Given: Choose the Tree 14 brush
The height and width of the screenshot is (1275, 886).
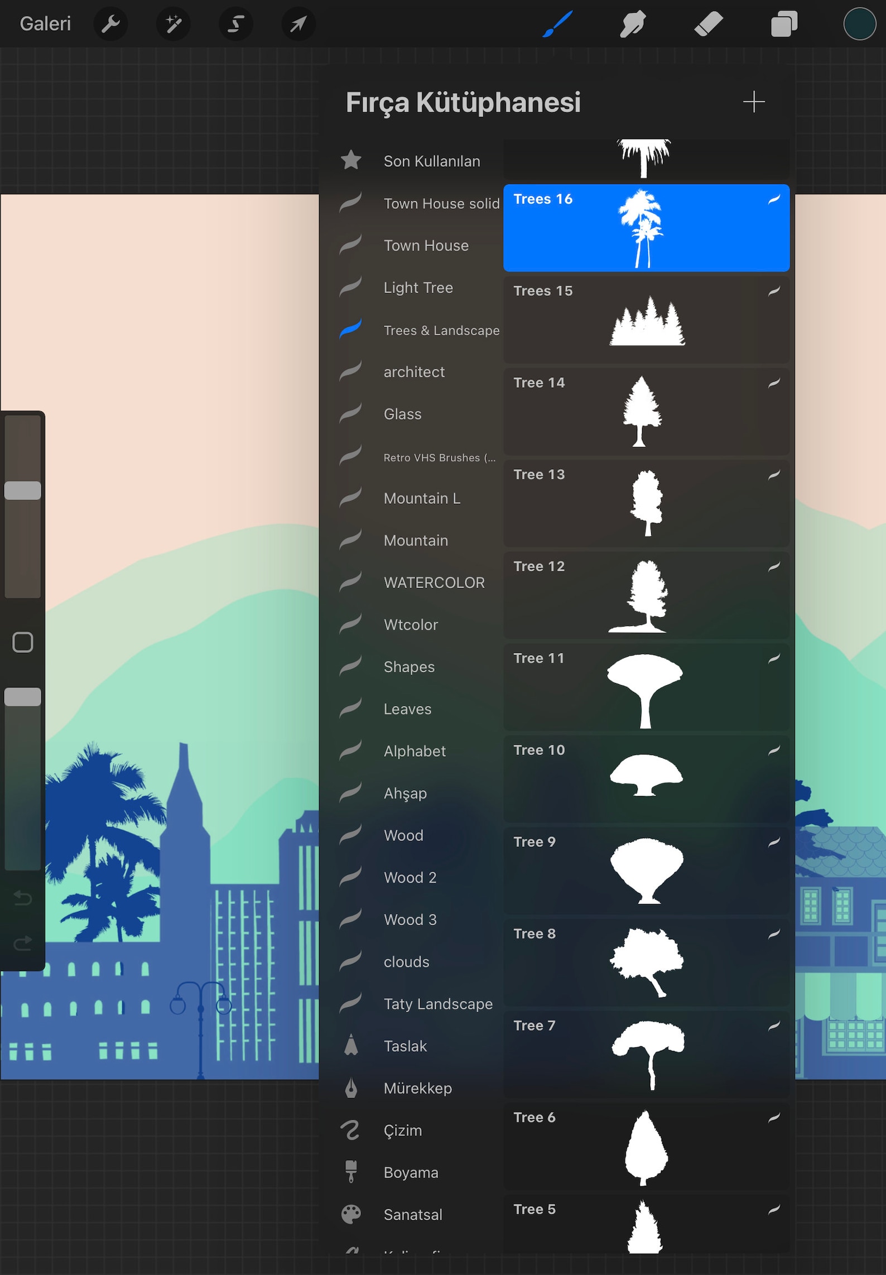Looking at the screenshot, I should pyautogui.click(x=646, y=412).
